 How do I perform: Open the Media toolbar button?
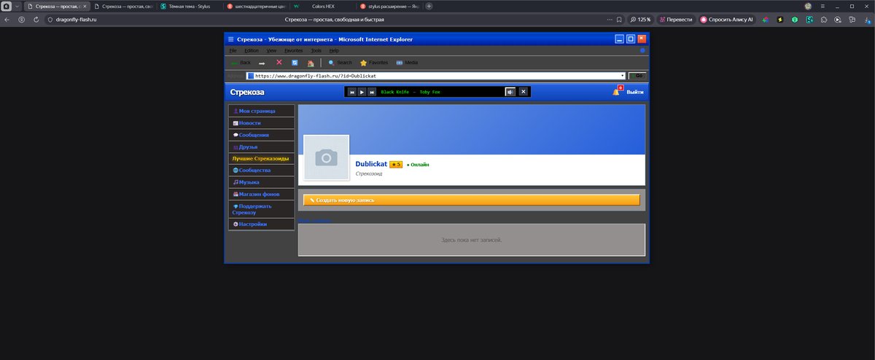point(407,63)
